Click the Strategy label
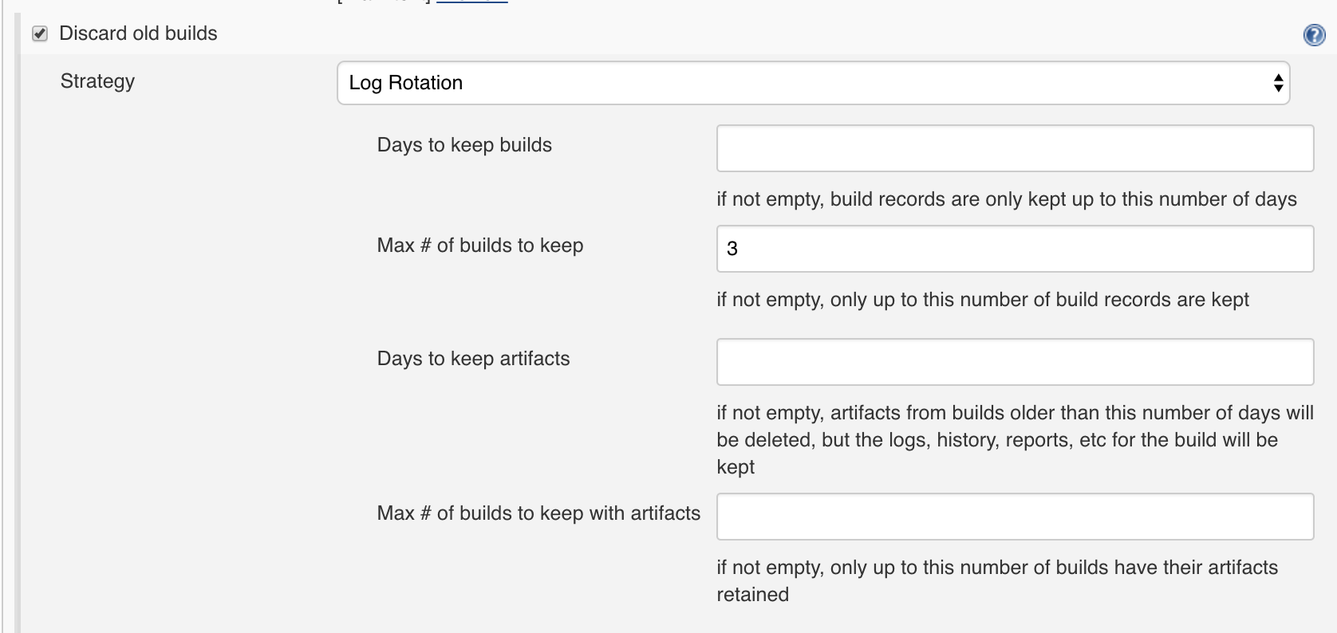Image resolution: width=1337 pixels, height=633 pixels. tap(97, 81)
